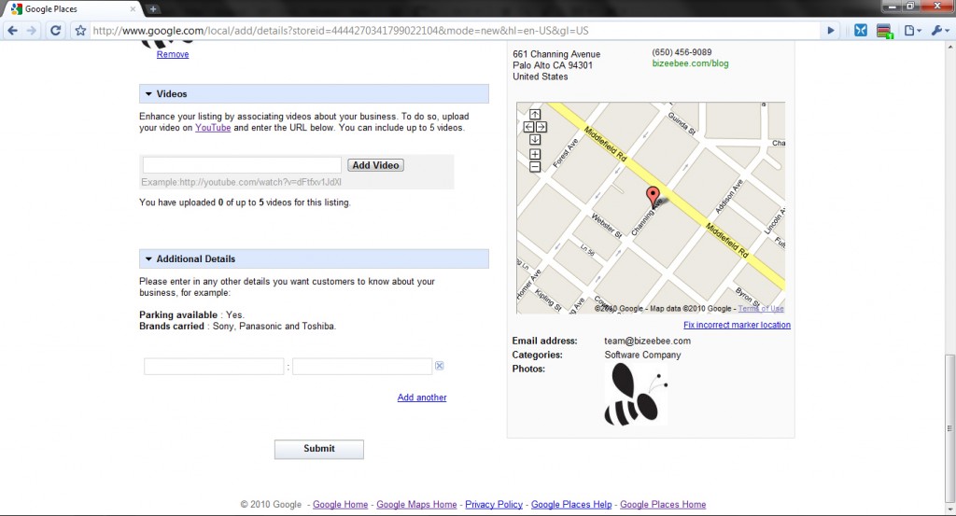The height and width of the screenshot is (516, 956).
Task: Pan the map down
Action: 535,140
